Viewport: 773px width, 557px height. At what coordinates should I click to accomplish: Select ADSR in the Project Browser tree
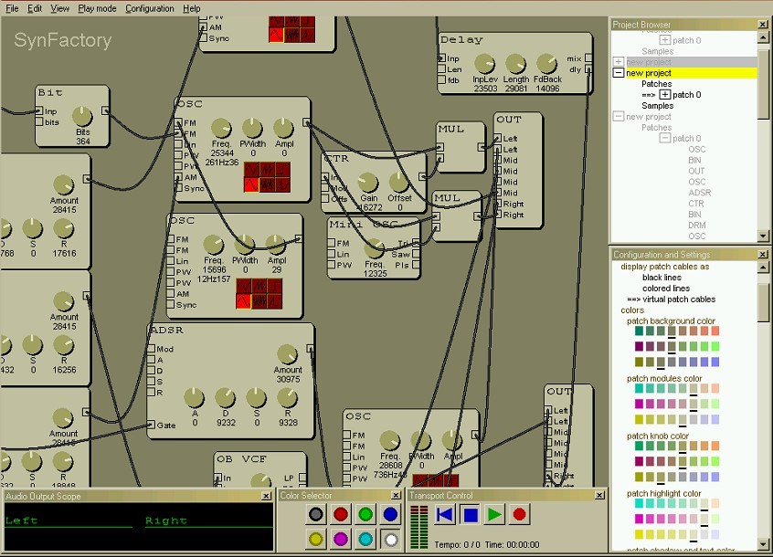tap(700, 193)
